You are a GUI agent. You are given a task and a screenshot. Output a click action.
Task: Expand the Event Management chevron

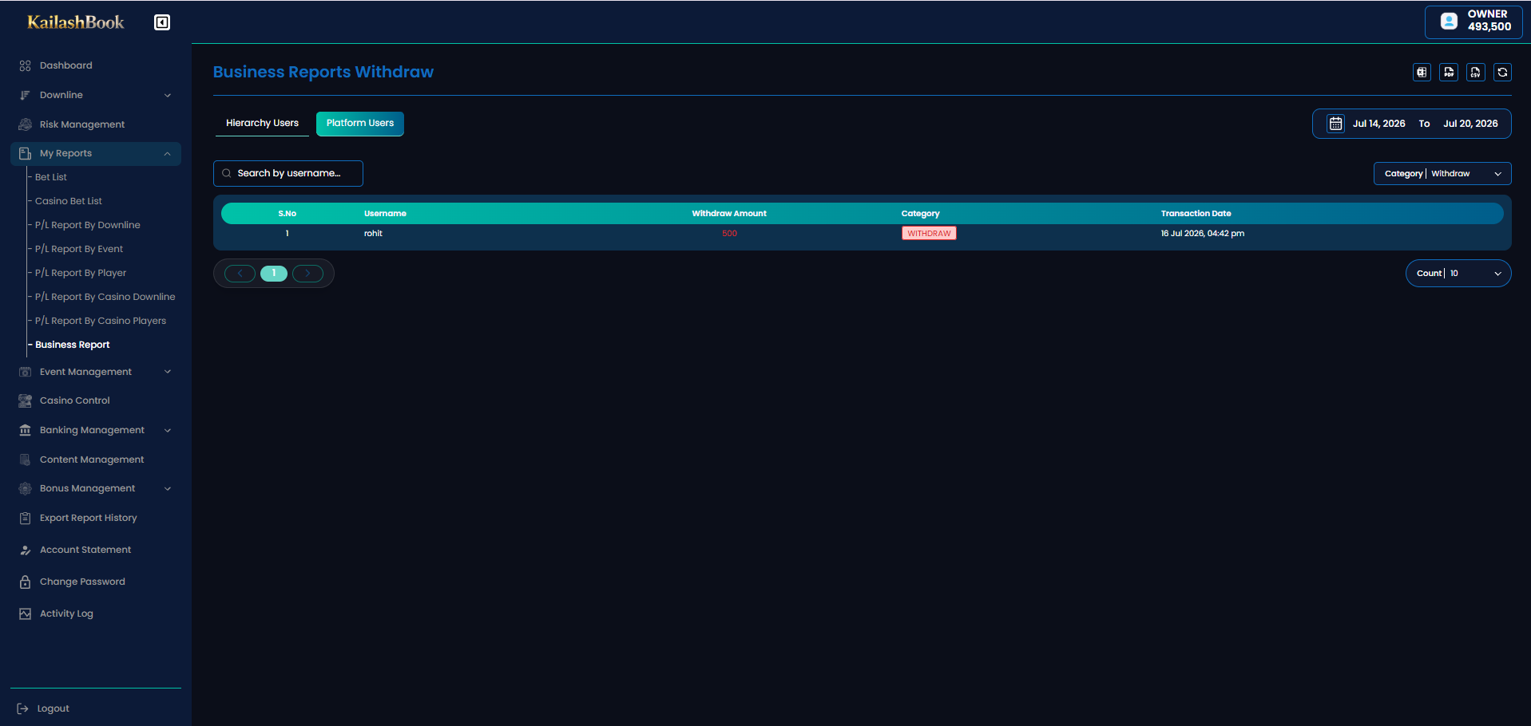coord(168,372)
